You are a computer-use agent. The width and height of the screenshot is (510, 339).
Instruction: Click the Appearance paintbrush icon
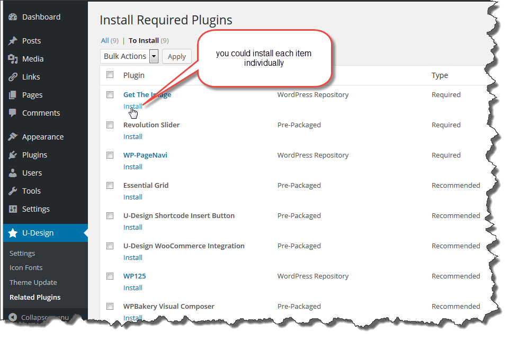pyautogui.click(x=13, y=136)
